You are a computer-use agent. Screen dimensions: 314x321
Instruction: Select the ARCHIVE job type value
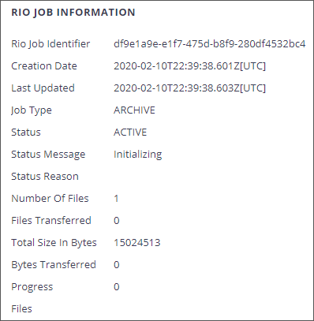click(134, 110)
